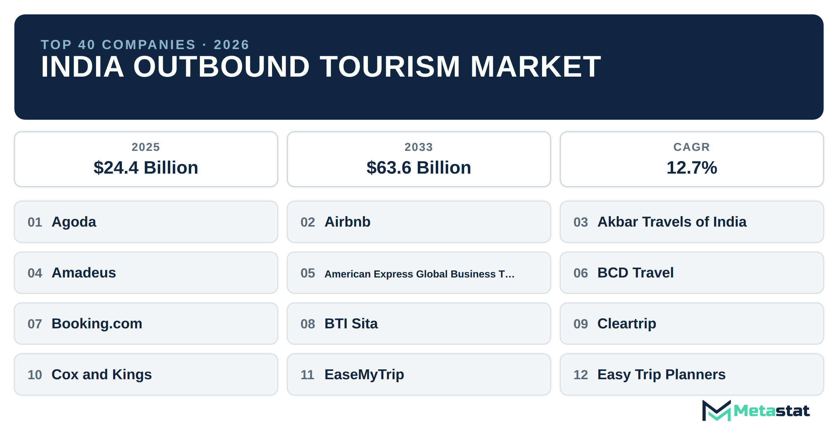
Task: Click the Metastat brand name text
Action: (x=771, y=411)
